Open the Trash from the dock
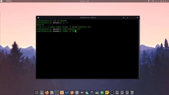 pos(132,93)
